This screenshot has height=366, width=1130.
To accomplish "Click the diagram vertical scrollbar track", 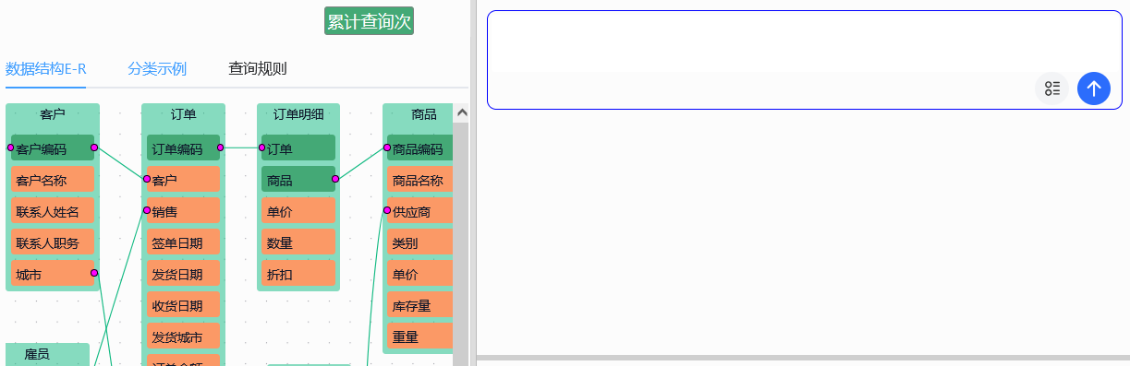I will [461, 243].
